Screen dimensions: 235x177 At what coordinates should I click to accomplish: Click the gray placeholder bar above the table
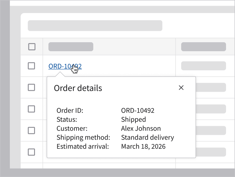[x=95, y=26]
